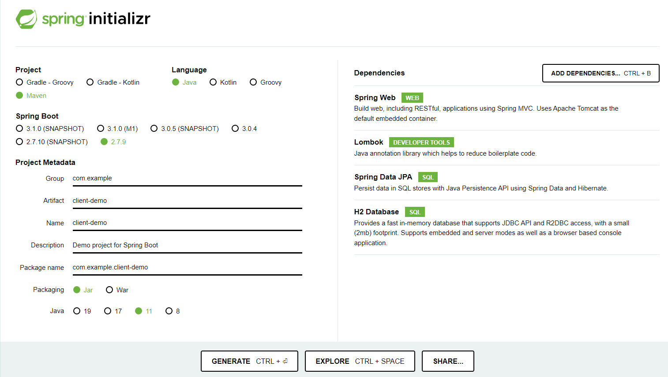
Task: Click the Spring Web dependency title
Action: click(x=375, y=97)
